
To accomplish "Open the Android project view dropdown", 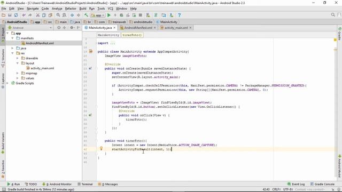I will click(x=30, y=28).
